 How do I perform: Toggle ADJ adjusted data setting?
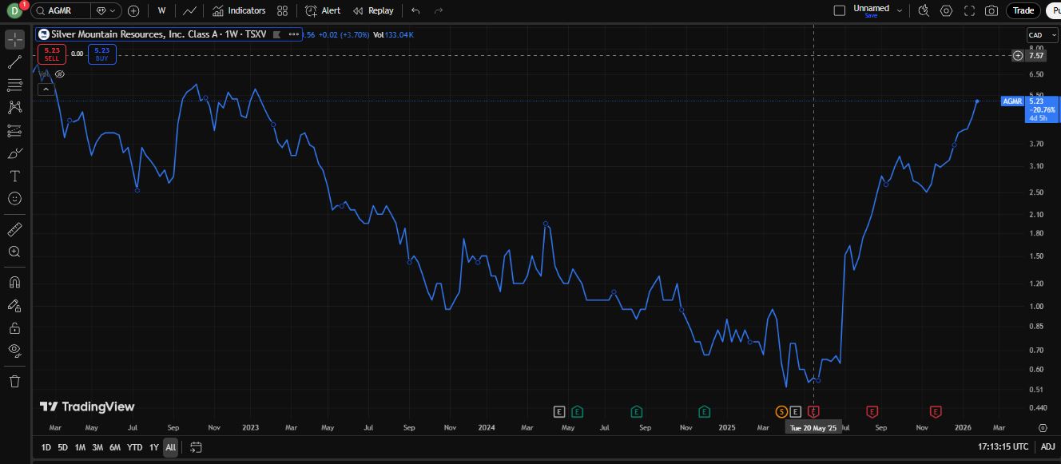coord(1047,447)
